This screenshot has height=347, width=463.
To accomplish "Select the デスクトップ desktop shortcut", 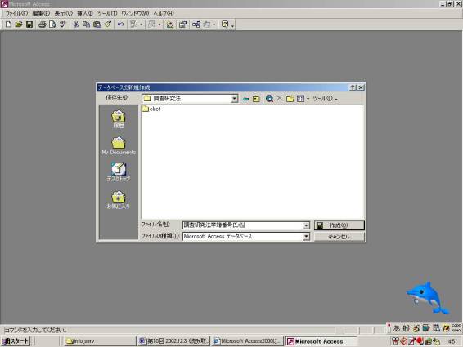I will [x=119, y=172].
